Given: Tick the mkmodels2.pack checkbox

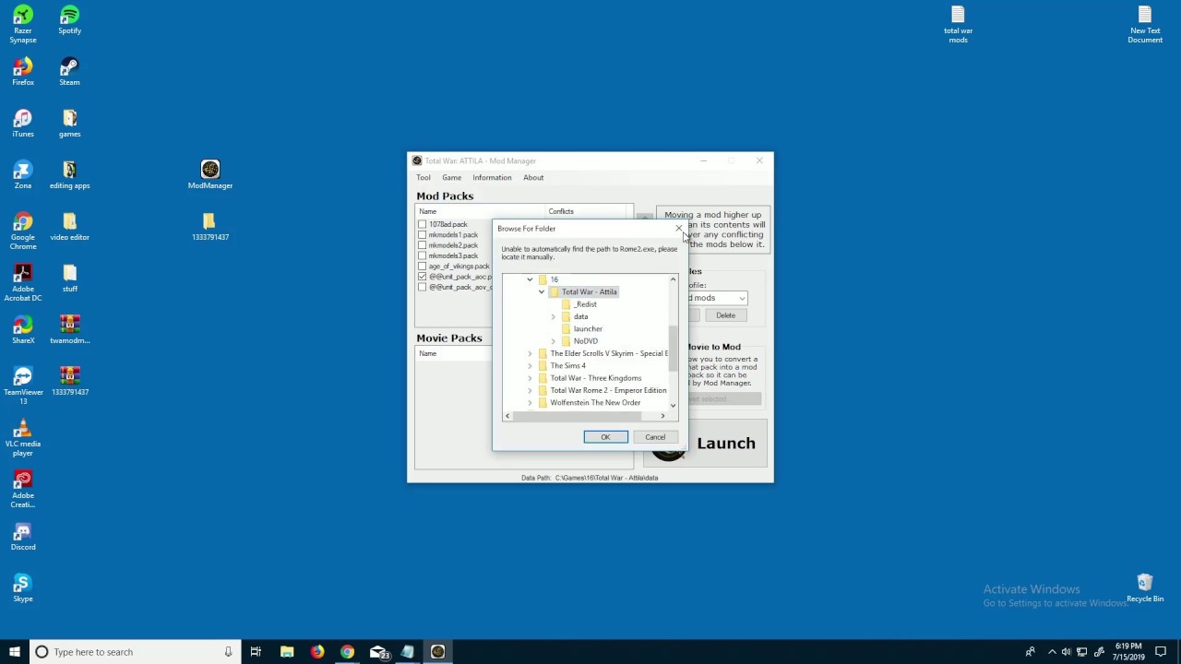Looking at the screenshot, I should coord(423,245).
